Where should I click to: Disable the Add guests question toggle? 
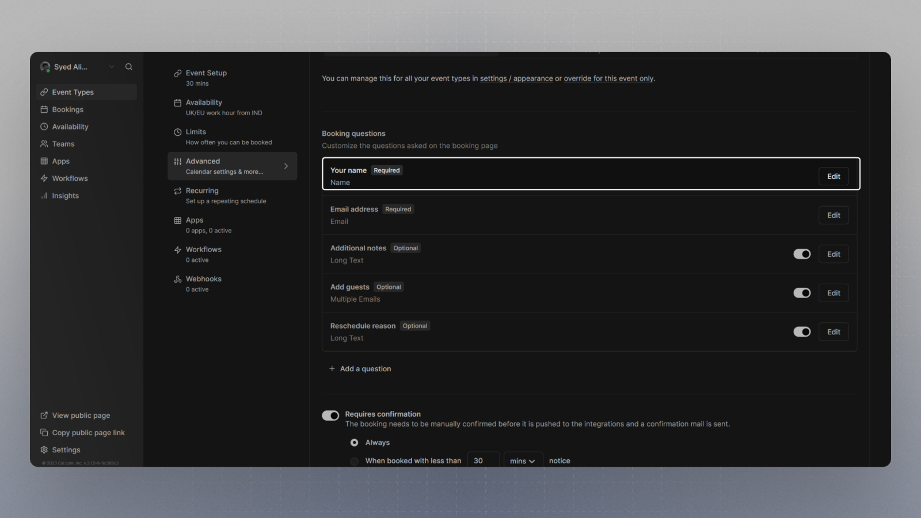click(802, 293)
